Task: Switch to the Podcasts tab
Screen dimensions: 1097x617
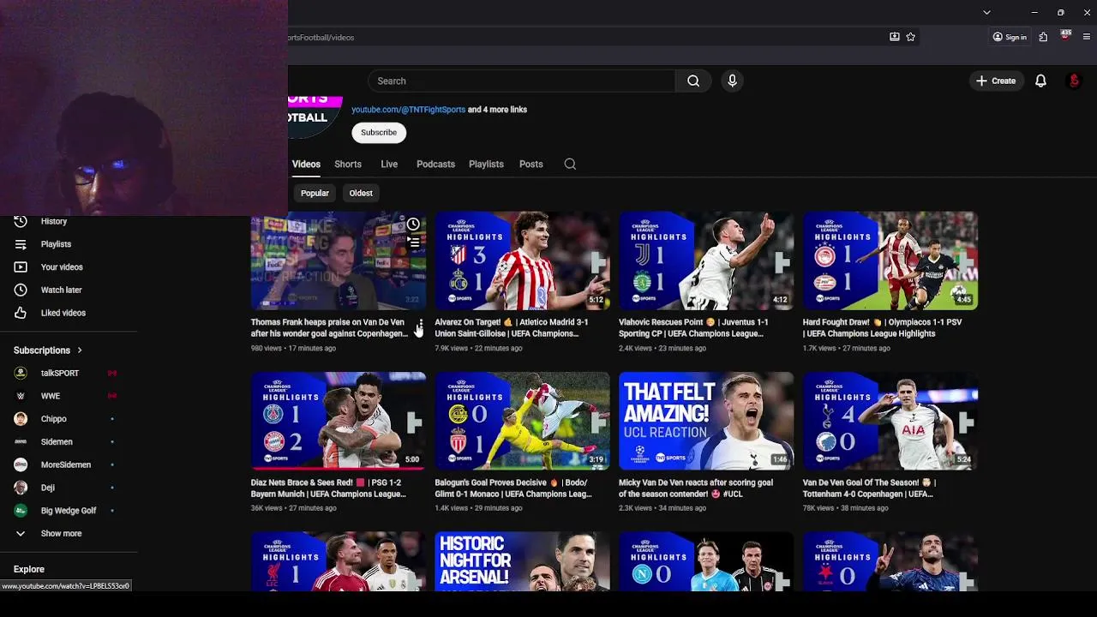Action: tap(435, 164)
